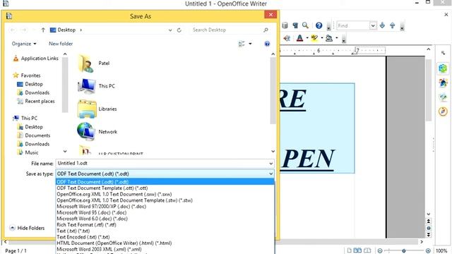This screenshot has width=452, height=254.
Task: Click the zoom slider handle
Action: tap(404, 251)
